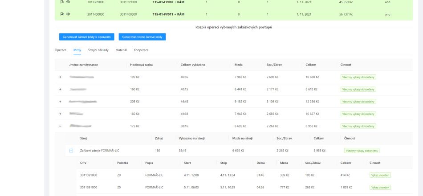The image size is (423, 196).
Task: Open the Kooperace tab
Action: point(141,50)
